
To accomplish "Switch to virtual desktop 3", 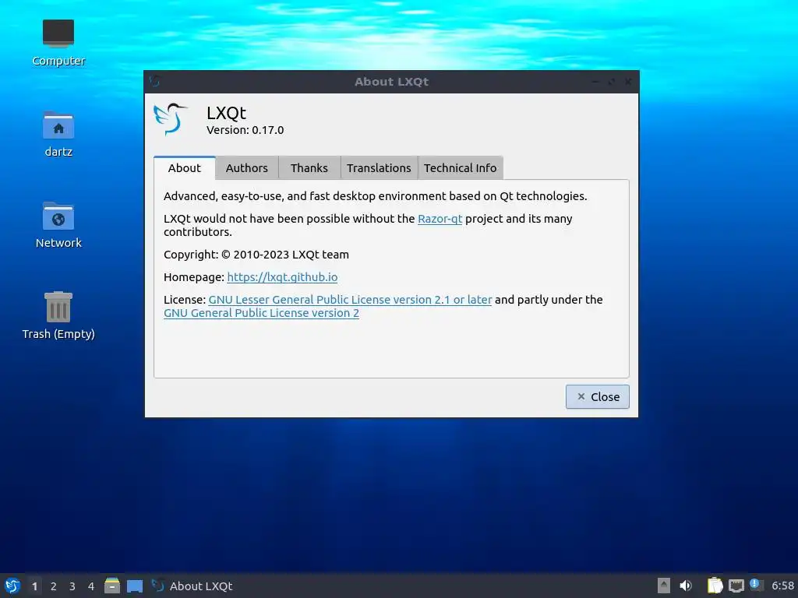I will point(72,586).
